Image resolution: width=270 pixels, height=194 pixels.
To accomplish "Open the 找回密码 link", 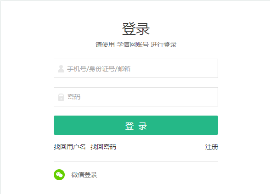I will pyautogui.click(x=103, y=147).
